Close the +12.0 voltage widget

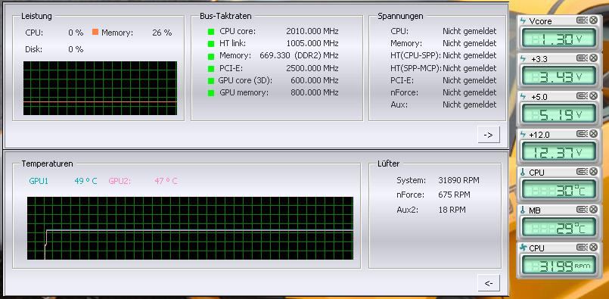point(593,134)
